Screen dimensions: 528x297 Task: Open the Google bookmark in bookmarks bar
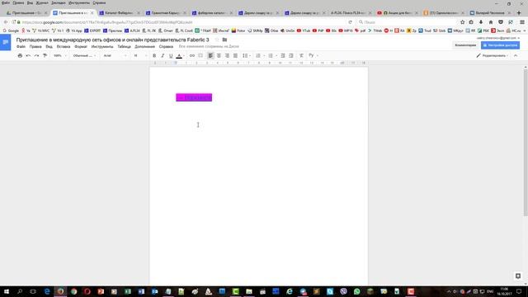11,31
